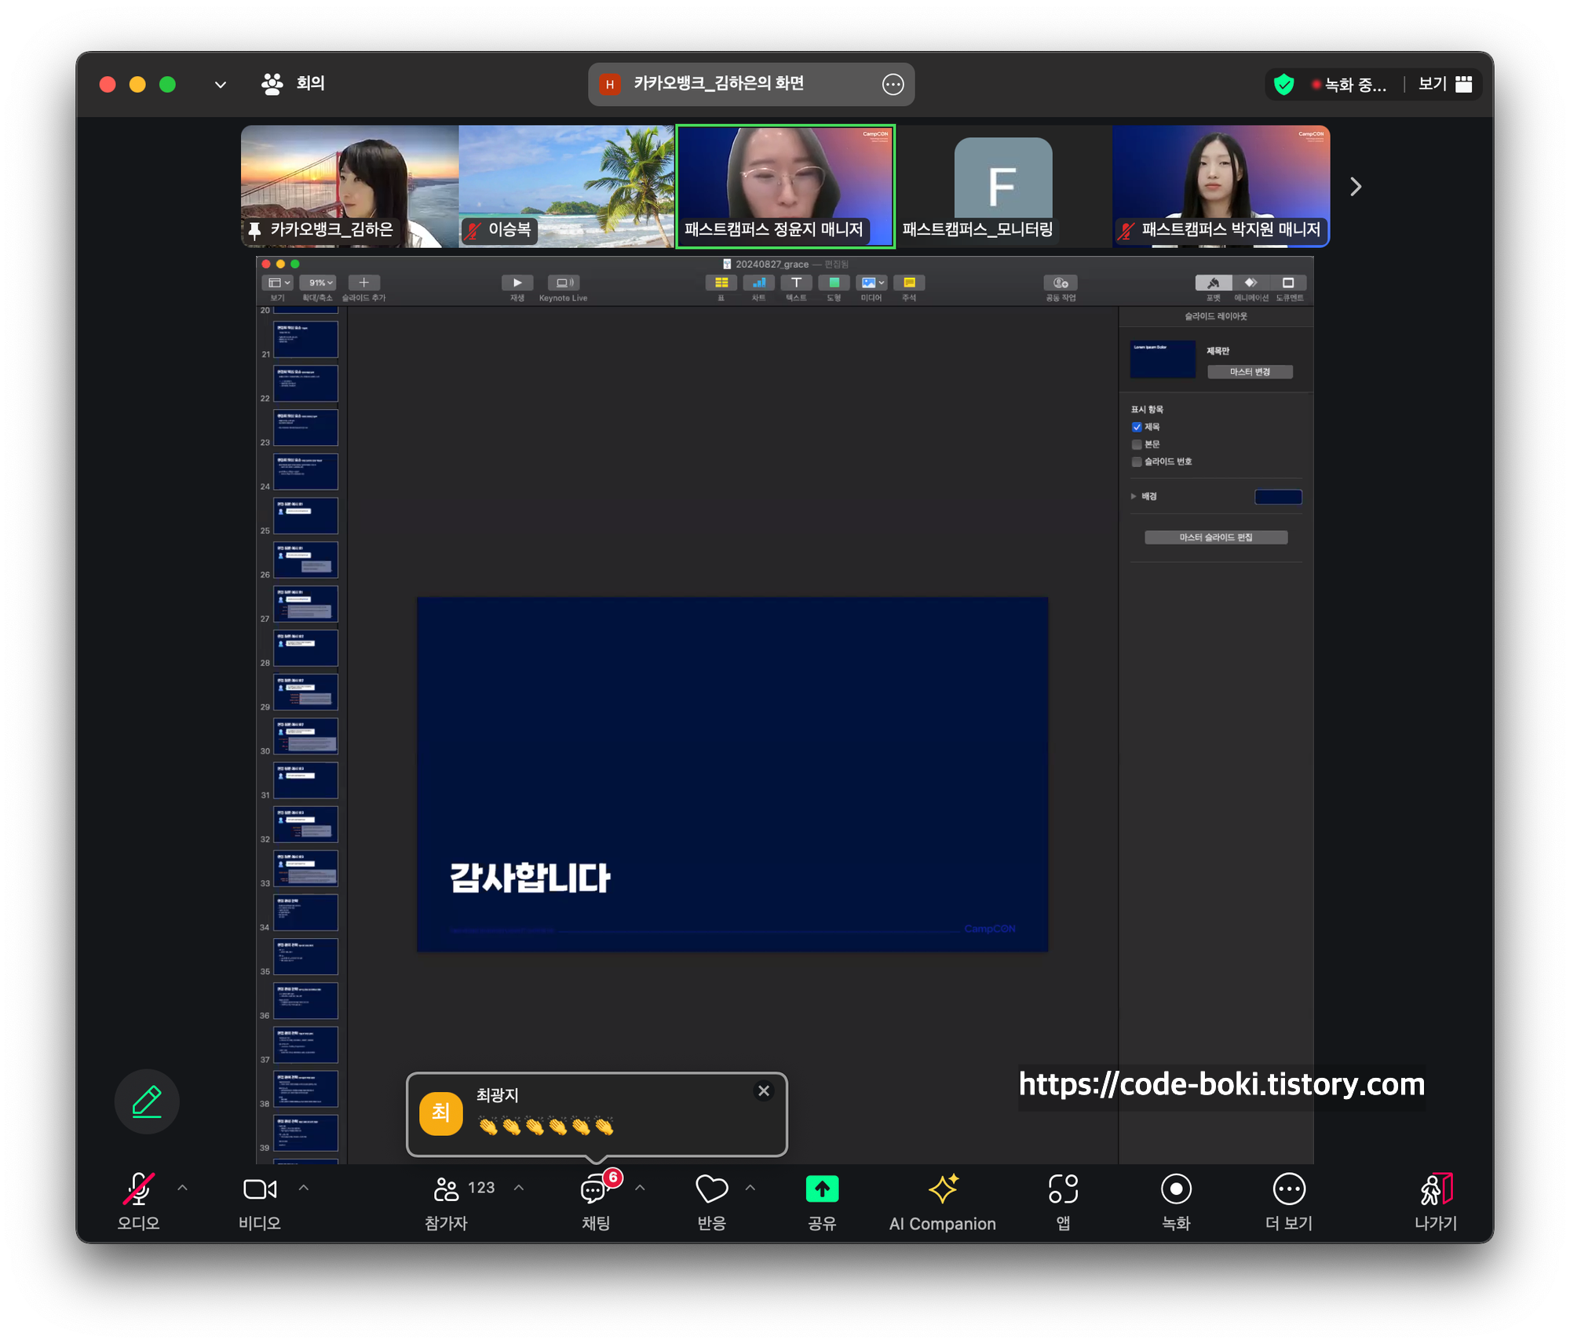Toggle the 제목 checkbox
This screenshot has width=1570, height=1344.
click(x=1137, y=427)
